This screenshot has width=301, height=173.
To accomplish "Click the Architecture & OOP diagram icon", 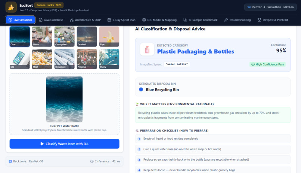I will pos(72,20).
